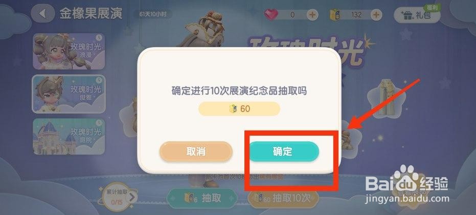Click the clock icon on the 玫瑰时光 浪漫 card
The image size is (476, 215).
point(99,38)
